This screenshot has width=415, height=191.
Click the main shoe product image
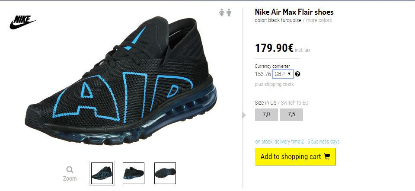click(x=121, y=81)
